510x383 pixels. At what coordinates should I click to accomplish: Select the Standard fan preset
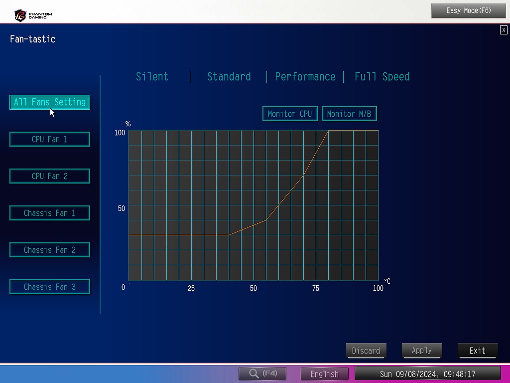(x=229, y=76)
